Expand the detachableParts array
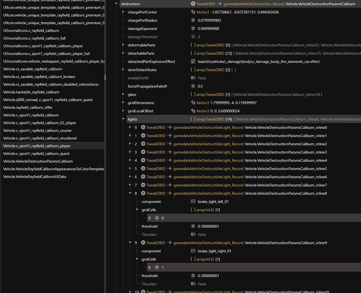The image size is (361, 293). (x=123, y=53)
